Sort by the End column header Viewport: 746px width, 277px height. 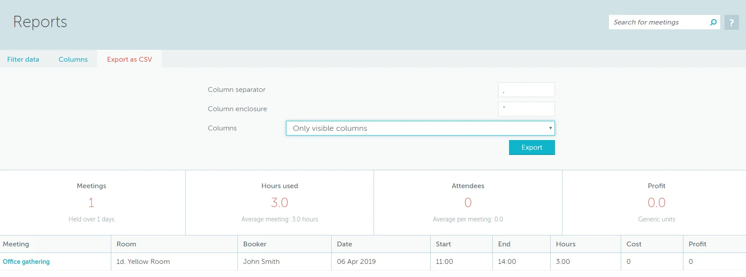click(x=504, y=244)
